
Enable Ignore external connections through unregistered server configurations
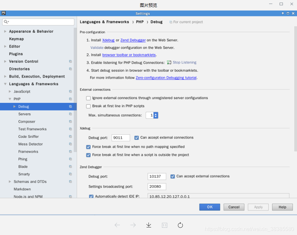click(88, 98)
